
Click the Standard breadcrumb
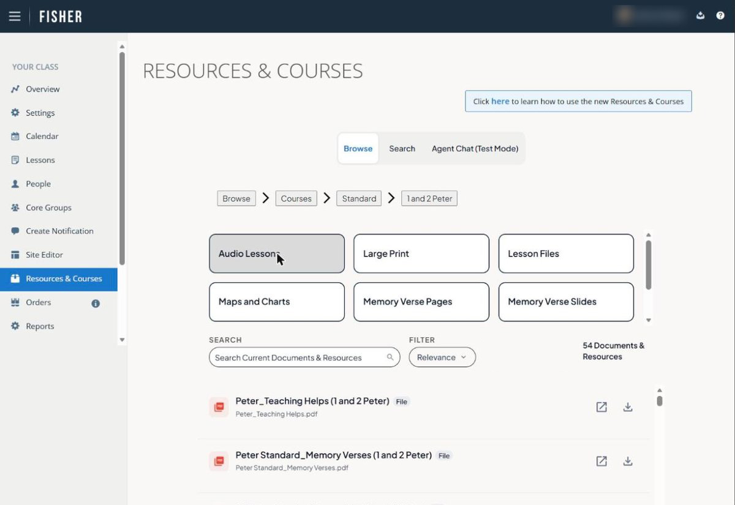tap(359, 198)
